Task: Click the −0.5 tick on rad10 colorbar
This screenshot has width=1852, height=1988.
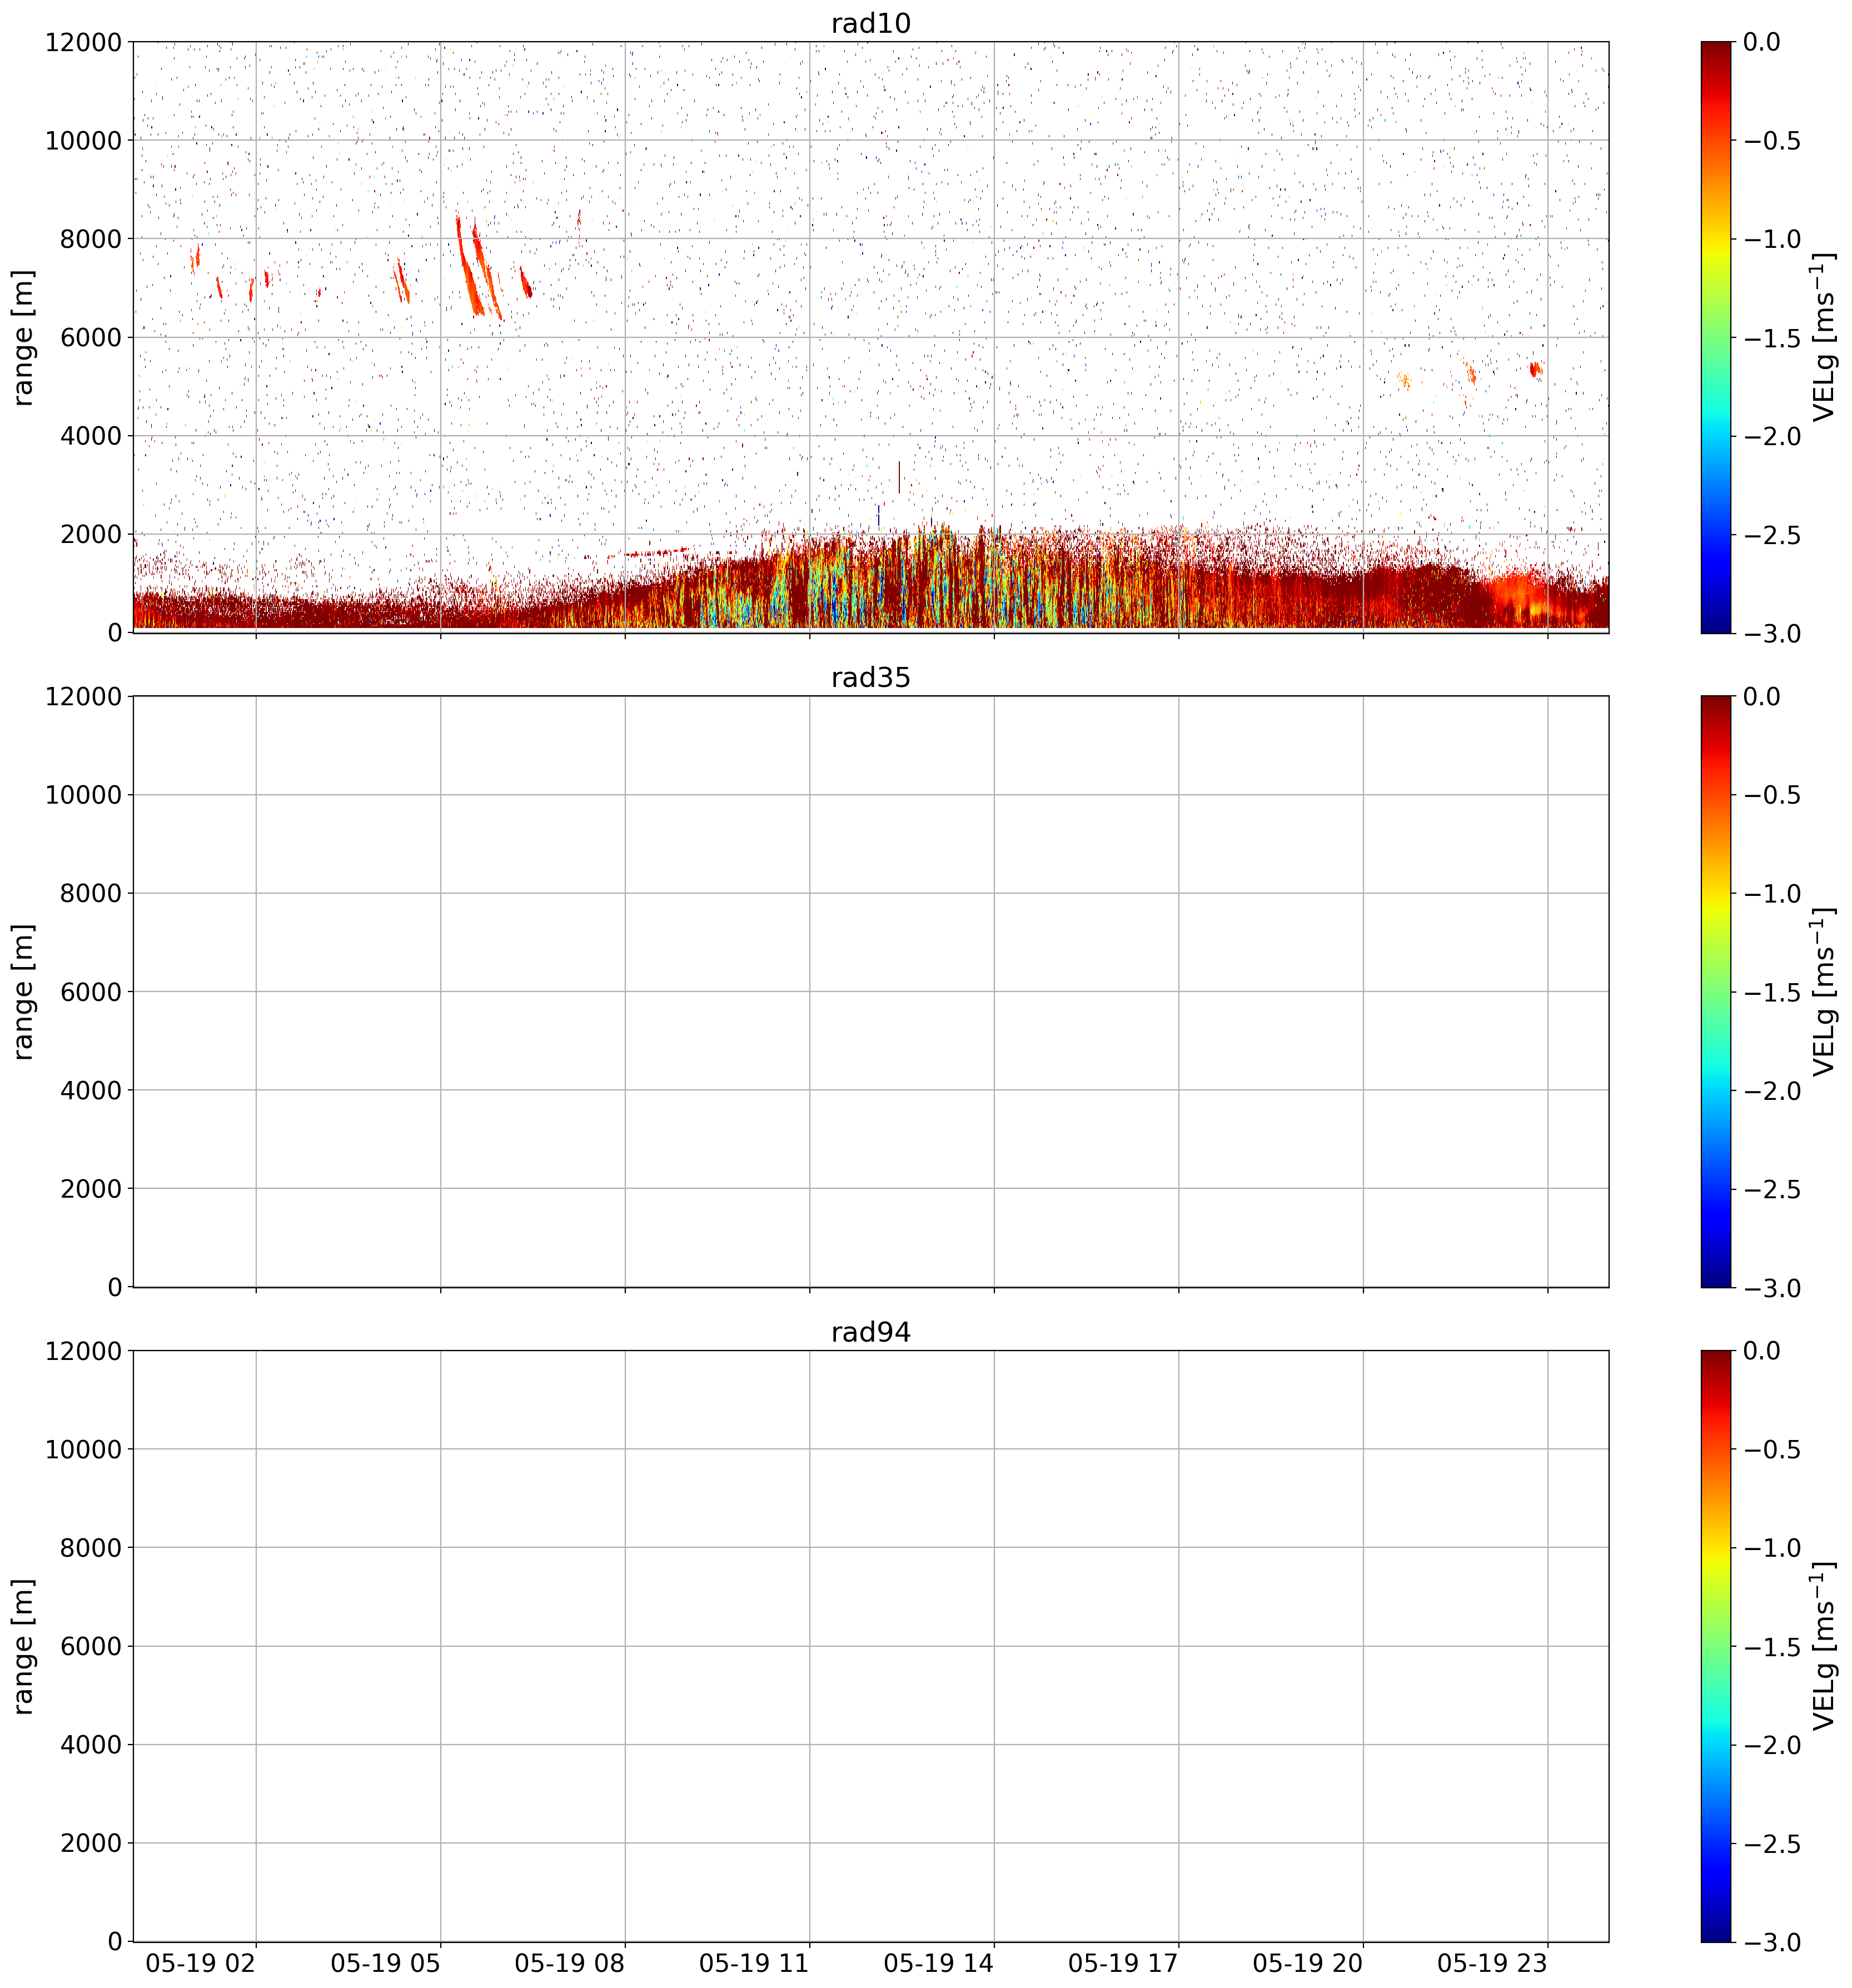Action: [x=1772, y=141]
